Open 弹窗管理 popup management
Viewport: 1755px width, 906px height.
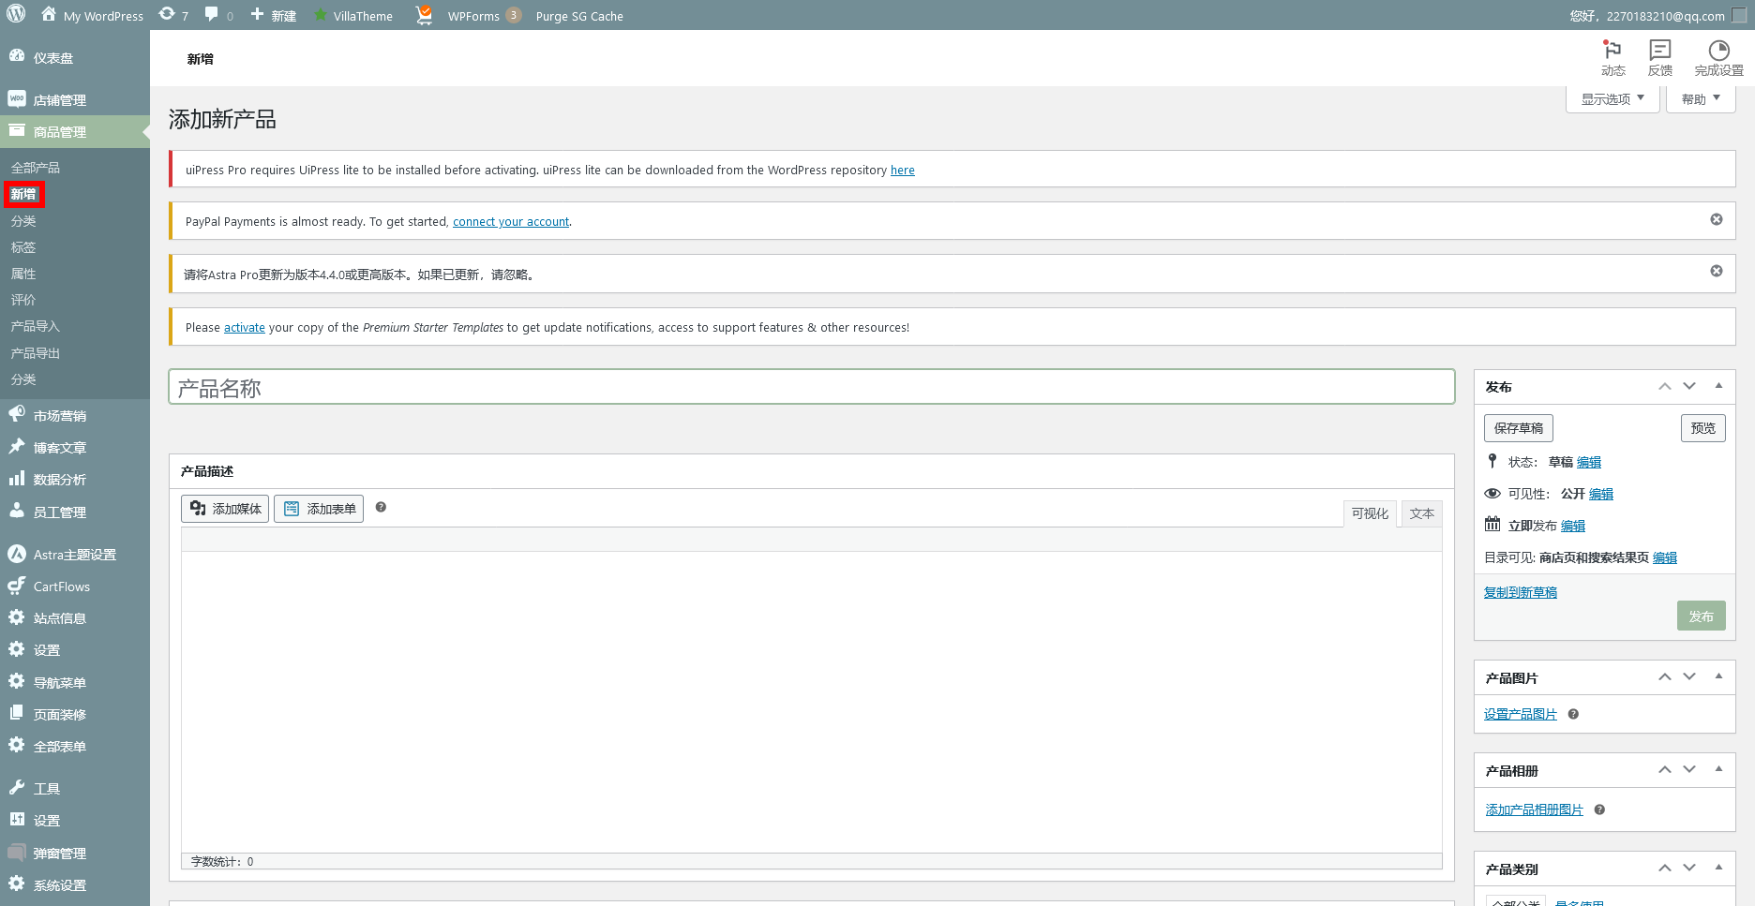tap(75, 854)
